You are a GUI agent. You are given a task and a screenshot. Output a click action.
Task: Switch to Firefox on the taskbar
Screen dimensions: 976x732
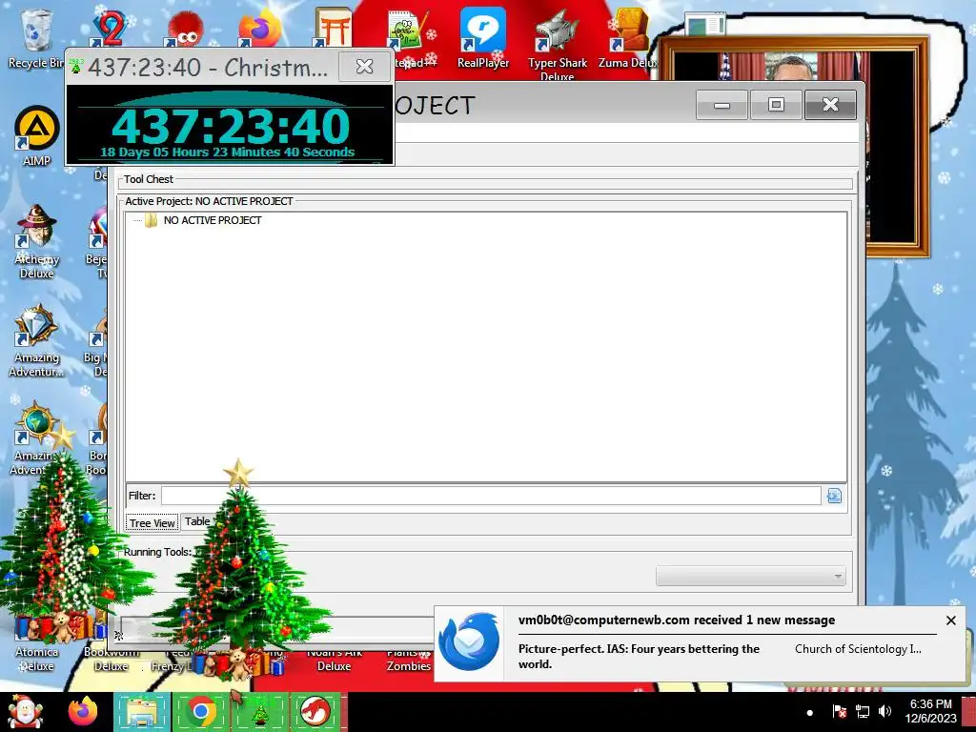click(x=83, y=712)
